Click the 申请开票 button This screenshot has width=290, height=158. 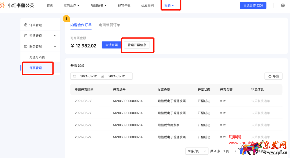(111, 45)
